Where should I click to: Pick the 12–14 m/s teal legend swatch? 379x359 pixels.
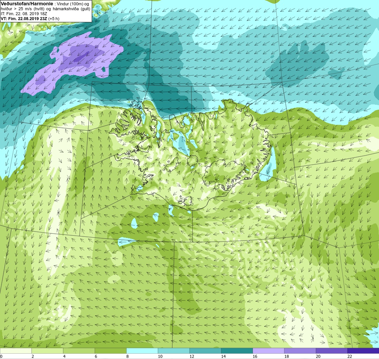[x=205, y=351]
